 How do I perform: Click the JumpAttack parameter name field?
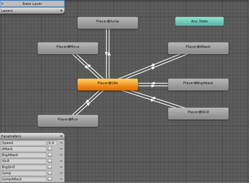[24, 179]
